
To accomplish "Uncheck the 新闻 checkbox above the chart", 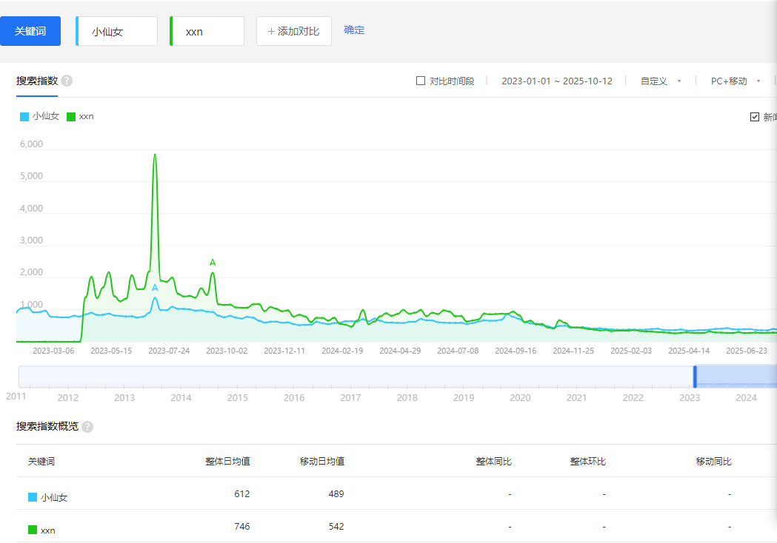I will click(x=755, y=117).
